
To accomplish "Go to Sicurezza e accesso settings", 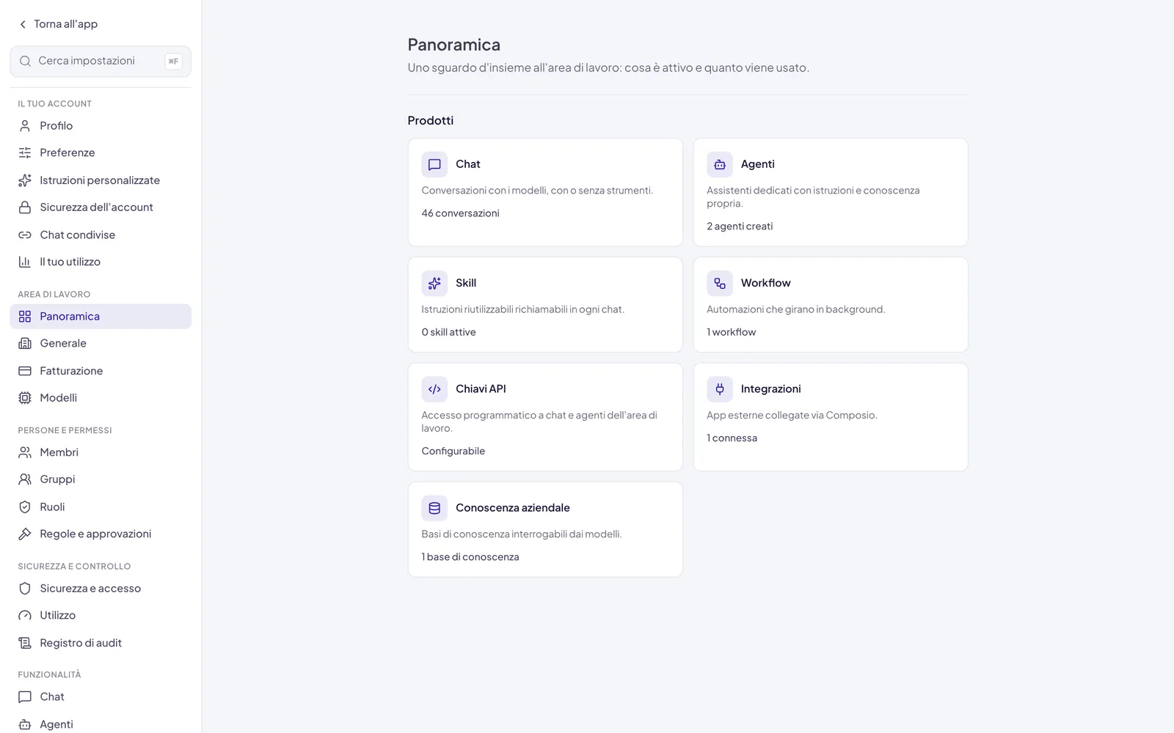I will 101,589.
